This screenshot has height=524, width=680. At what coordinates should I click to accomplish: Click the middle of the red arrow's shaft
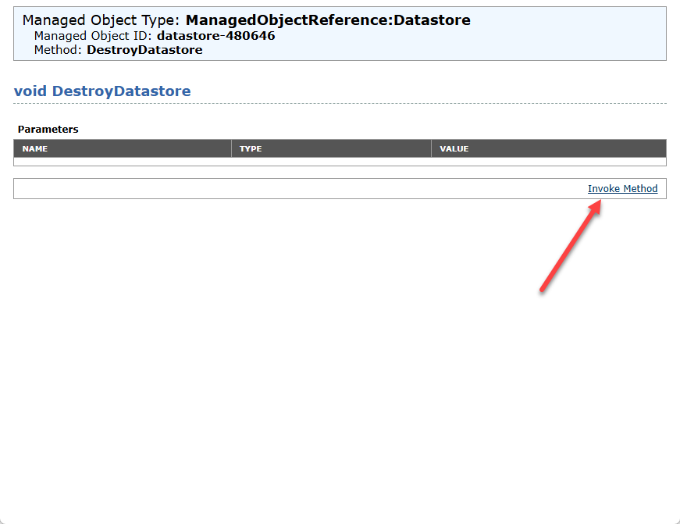pos(568,248)
